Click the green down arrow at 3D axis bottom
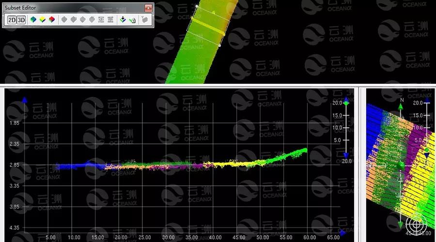 pyautogui.click(x=401, y=225)
